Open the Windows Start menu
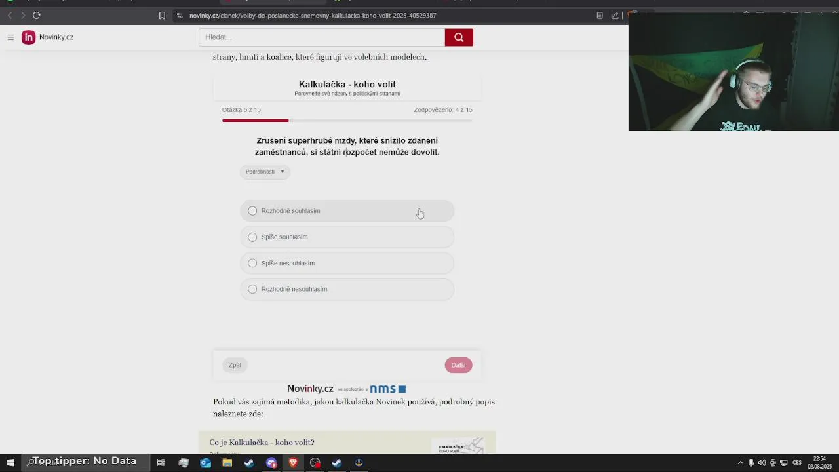 [x=10, y=463]
